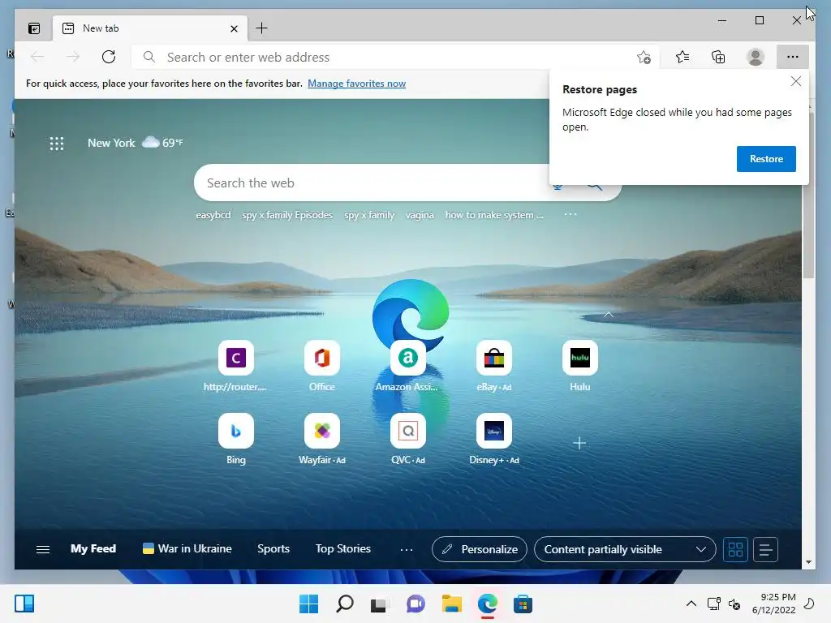The image size is (831, 623).
Task: Open the Bing quick link tile
Action: [x=236, y=439]
